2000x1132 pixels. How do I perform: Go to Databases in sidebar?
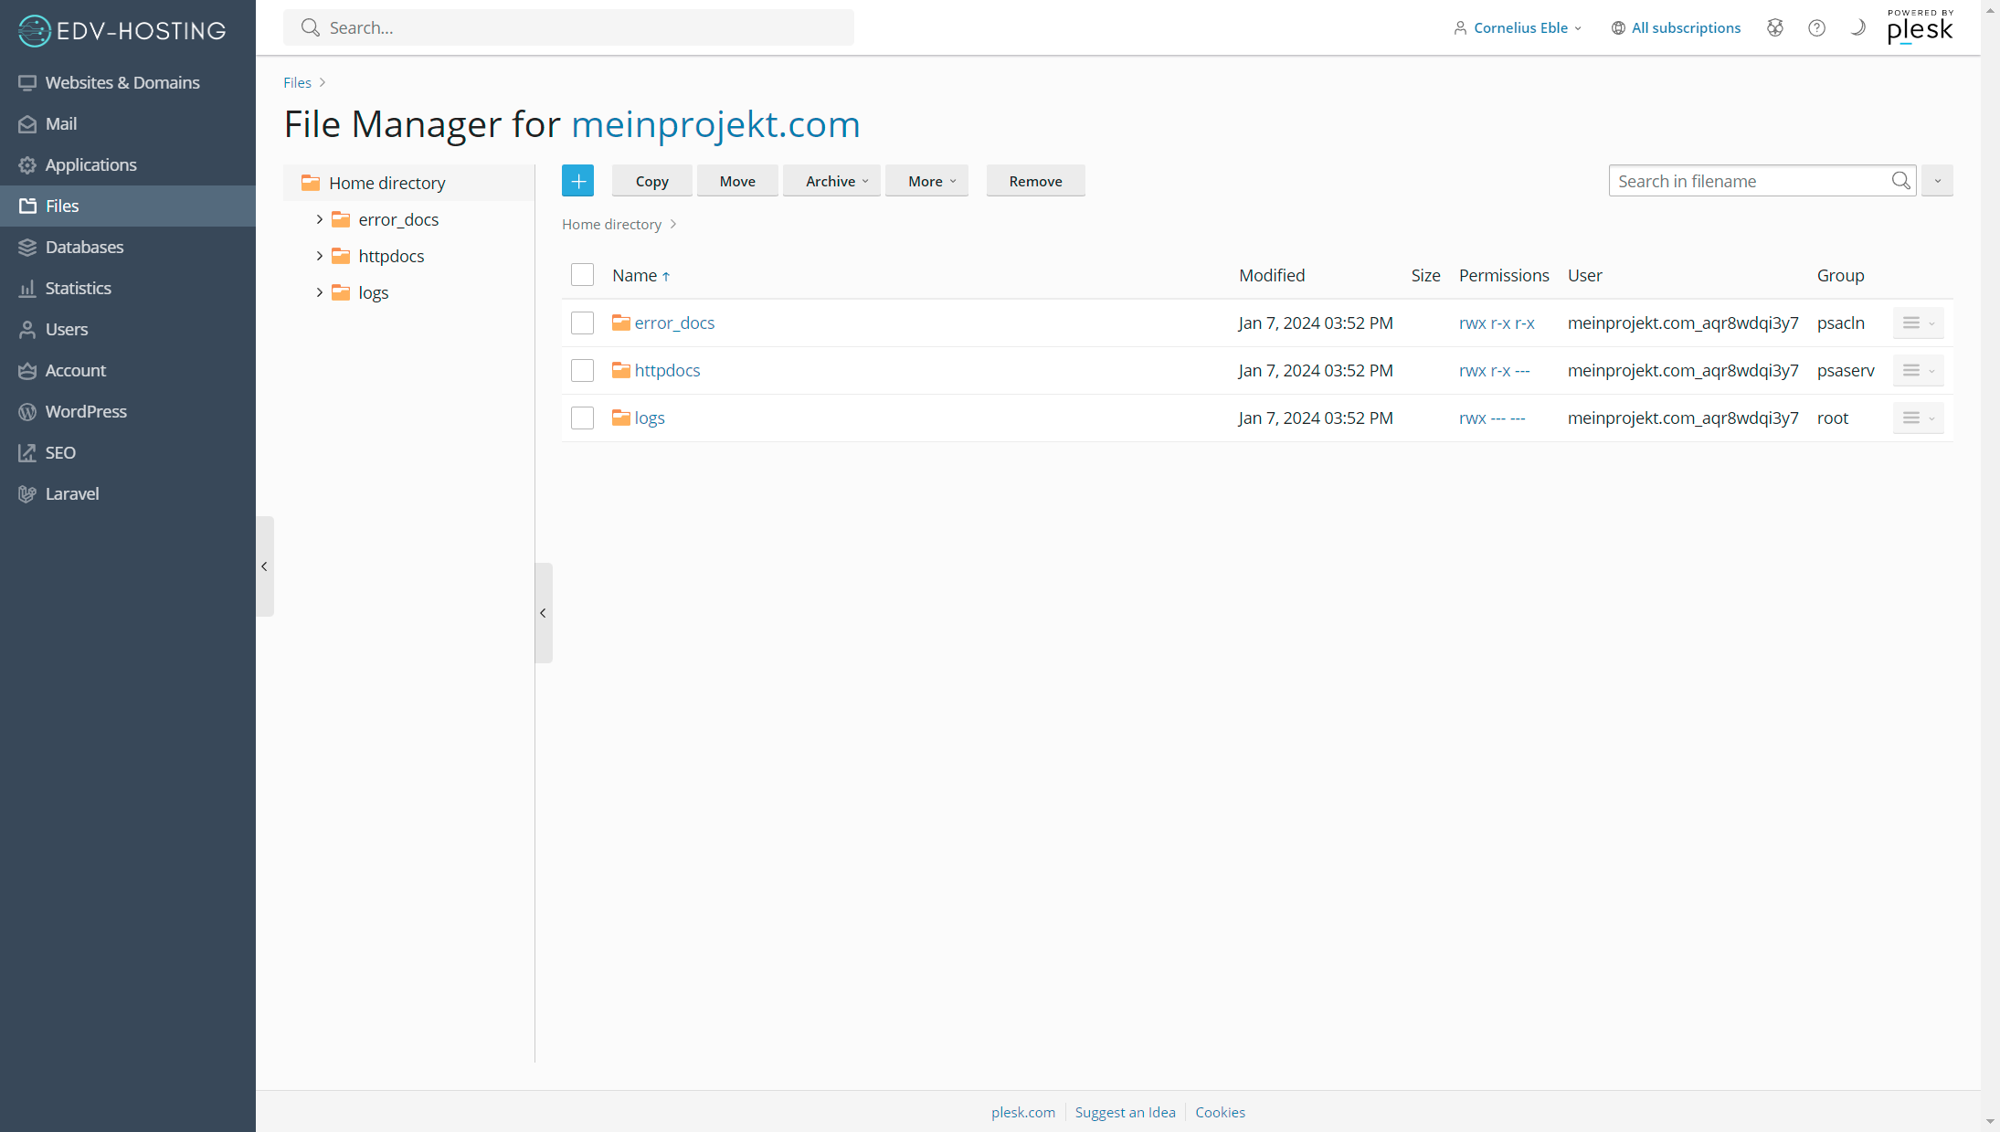[84, 247]
